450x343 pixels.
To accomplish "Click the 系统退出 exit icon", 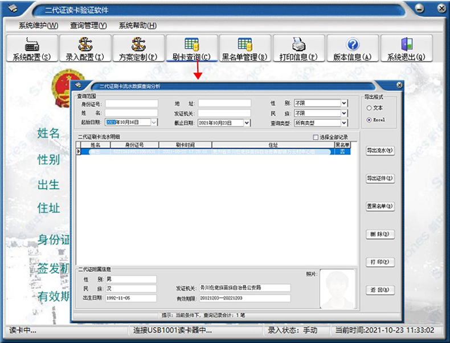I will click(406, 44).
